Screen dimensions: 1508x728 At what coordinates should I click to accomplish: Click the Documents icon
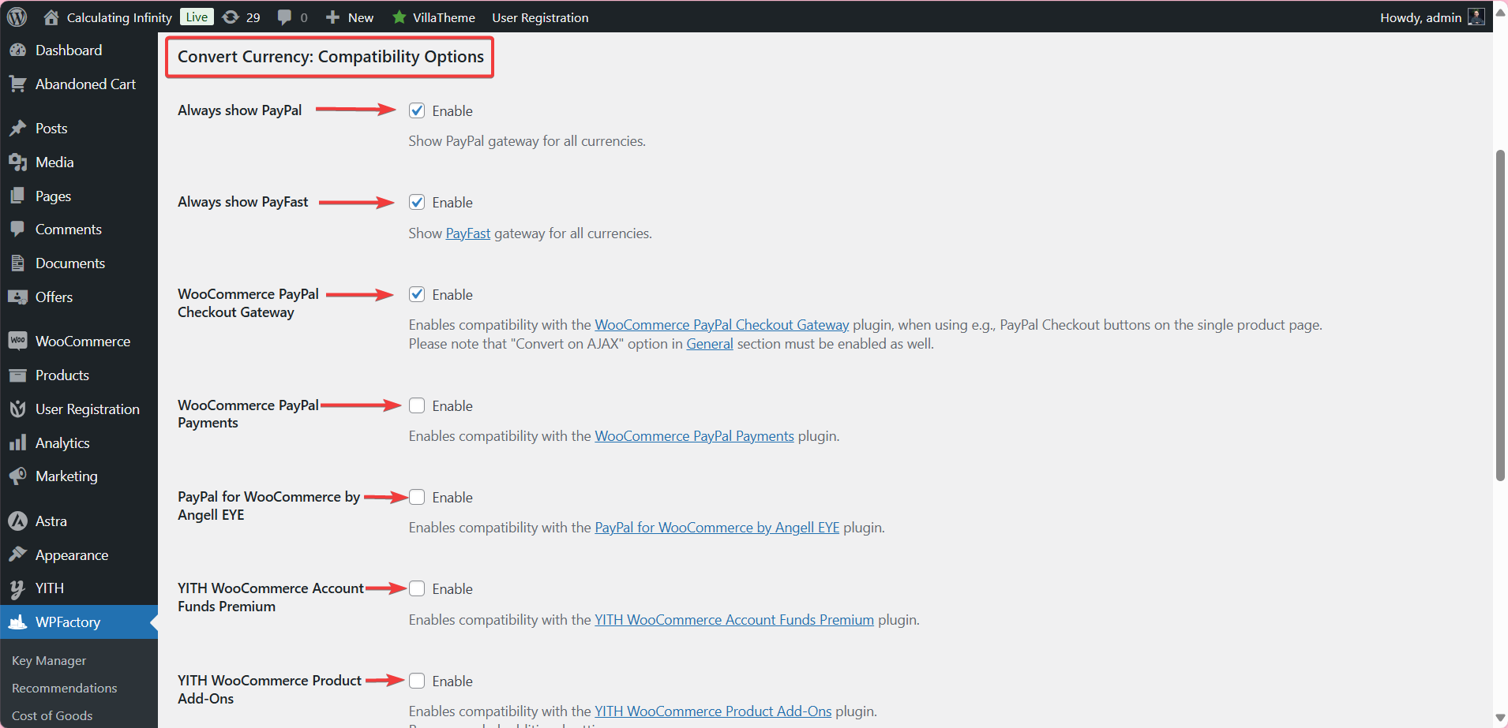click(x=17, y=263)
